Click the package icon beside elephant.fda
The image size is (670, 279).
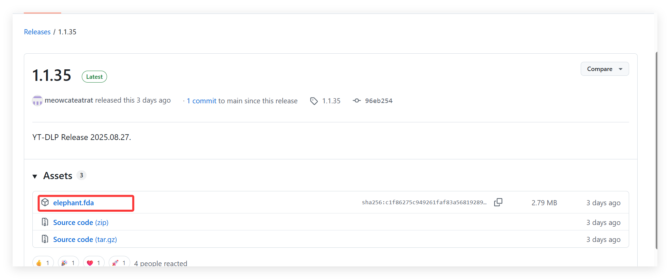[x=45, y=203]
